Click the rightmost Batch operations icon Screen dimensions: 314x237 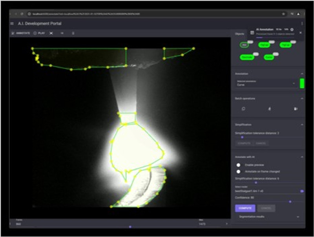coord(295,108)
